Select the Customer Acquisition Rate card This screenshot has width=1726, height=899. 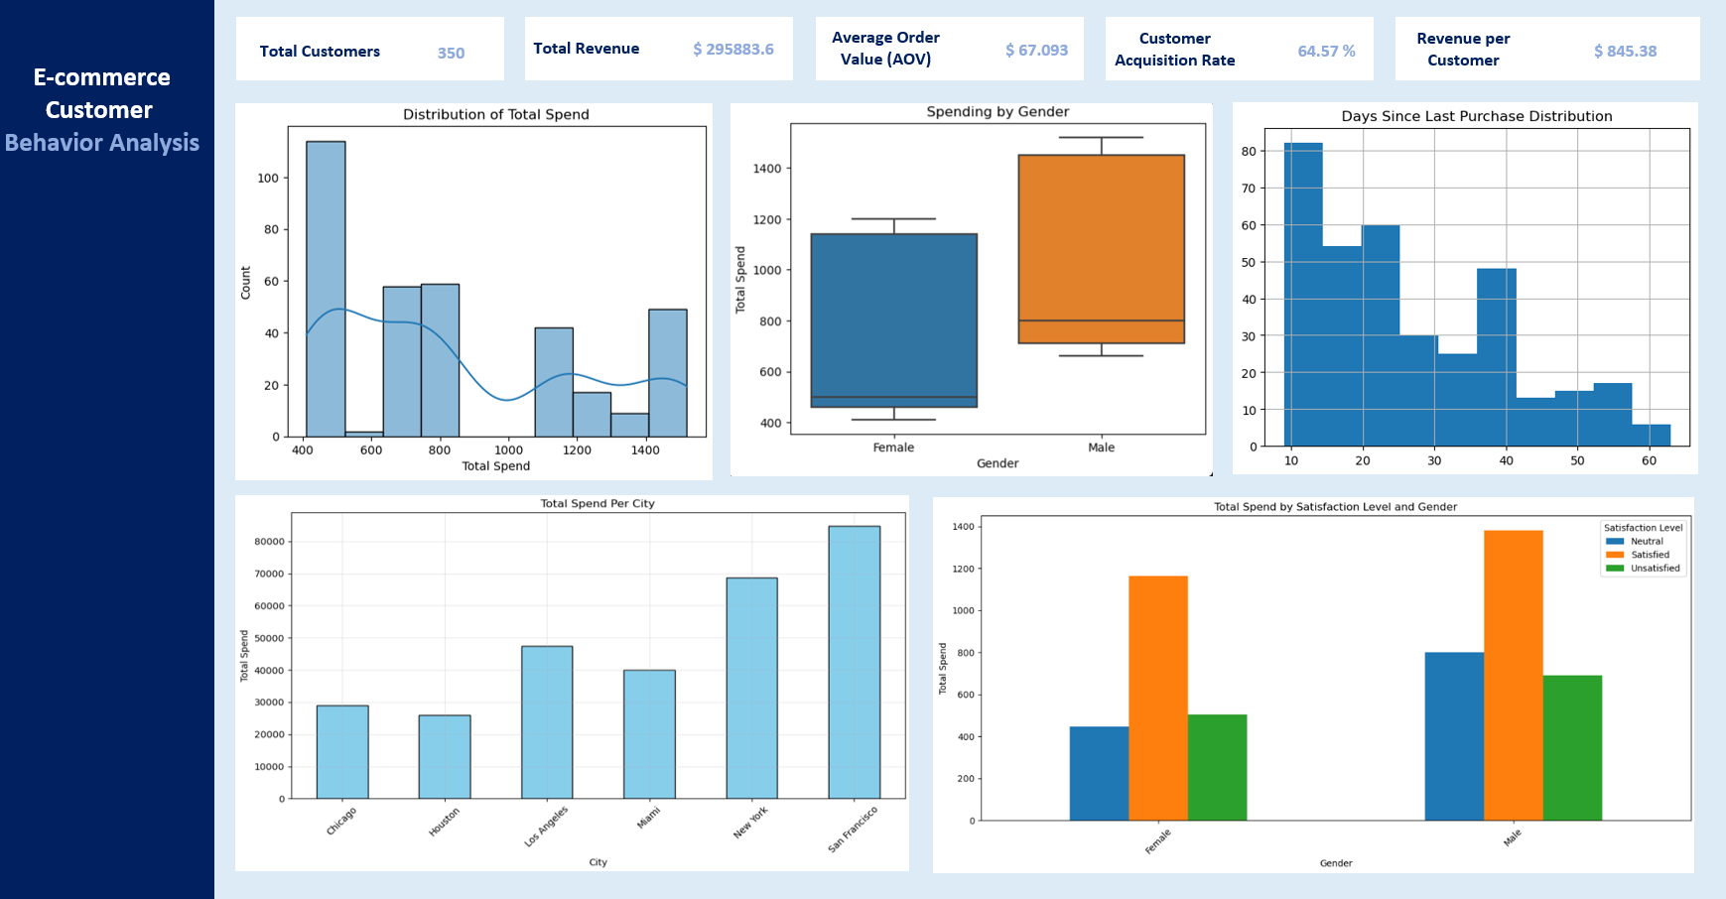(x=1238, y=48)
